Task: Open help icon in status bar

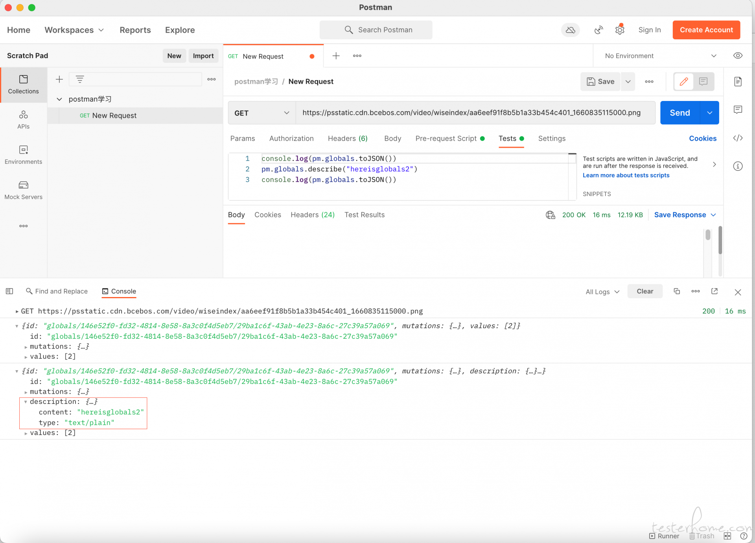Action: click(744, 536)
